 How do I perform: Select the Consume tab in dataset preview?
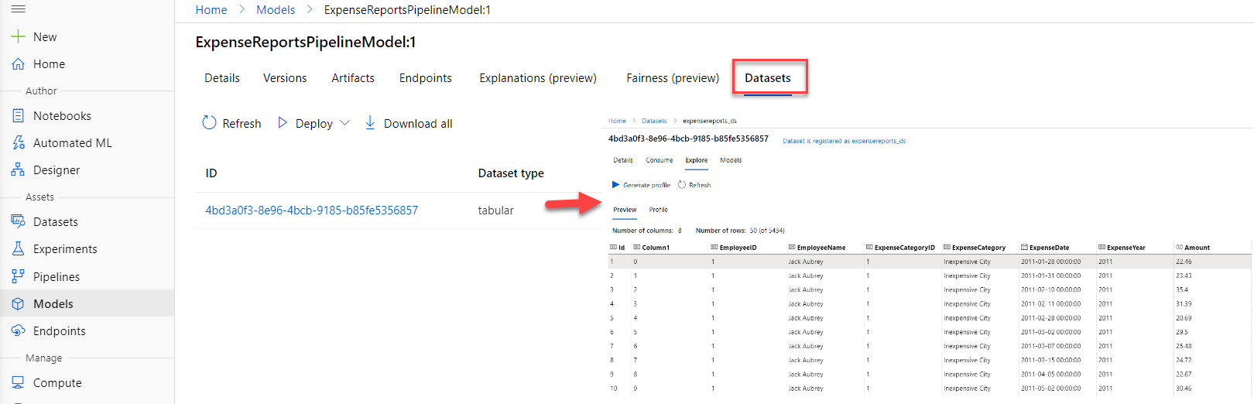(x=660, y=160)
